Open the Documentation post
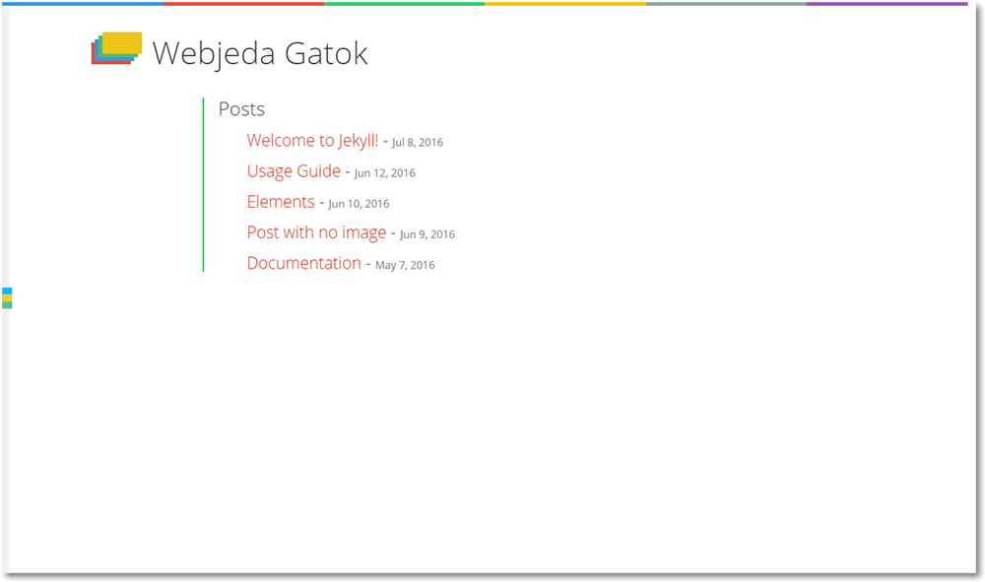Image resolution: width=985 pixels, height=582 pixels. tap(303, 263)
